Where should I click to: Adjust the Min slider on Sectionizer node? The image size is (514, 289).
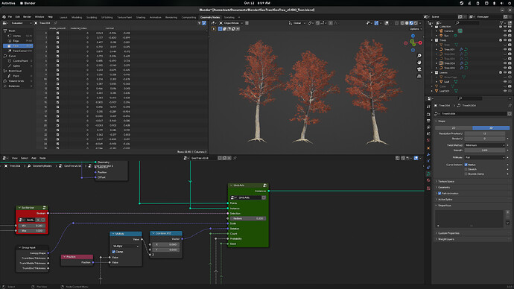click(x=32, y=226)
